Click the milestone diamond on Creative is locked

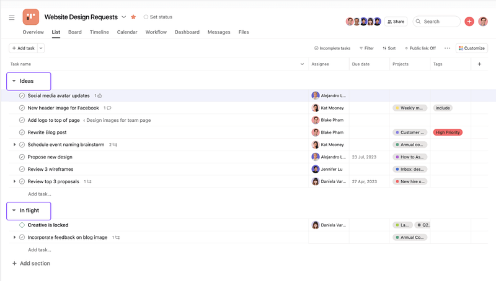[22, 225]
